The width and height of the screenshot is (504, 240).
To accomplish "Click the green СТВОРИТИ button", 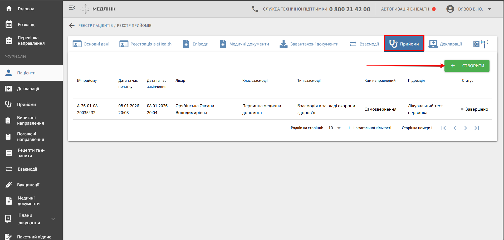I will (x=467, y=66).
